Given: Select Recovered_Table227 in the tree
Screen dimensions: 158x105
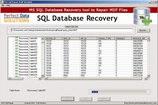Looking at the screenshot, I should tap(28, 61).
